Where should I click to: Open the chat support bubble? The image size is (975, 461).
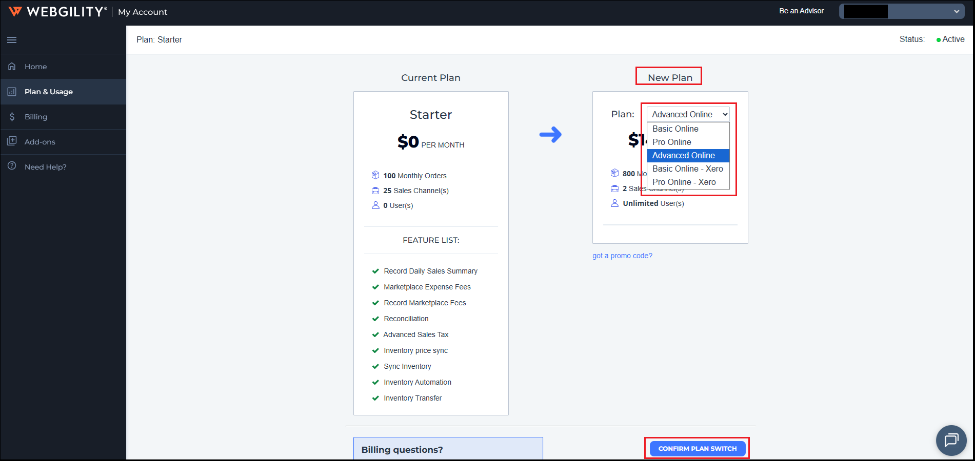[951, 440]
